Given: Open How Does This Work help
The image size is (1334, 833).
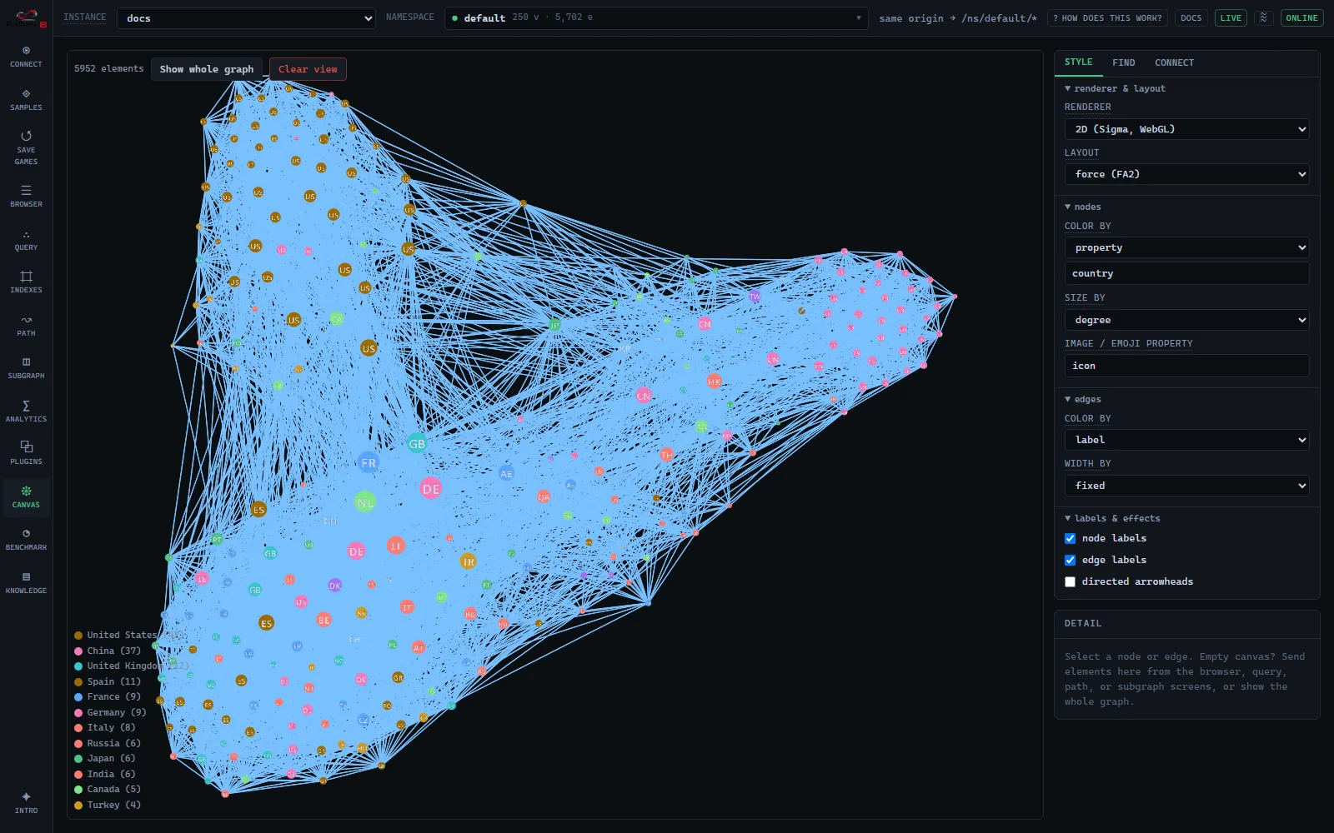Looking at the screenshot, I should click(1107, 17).
